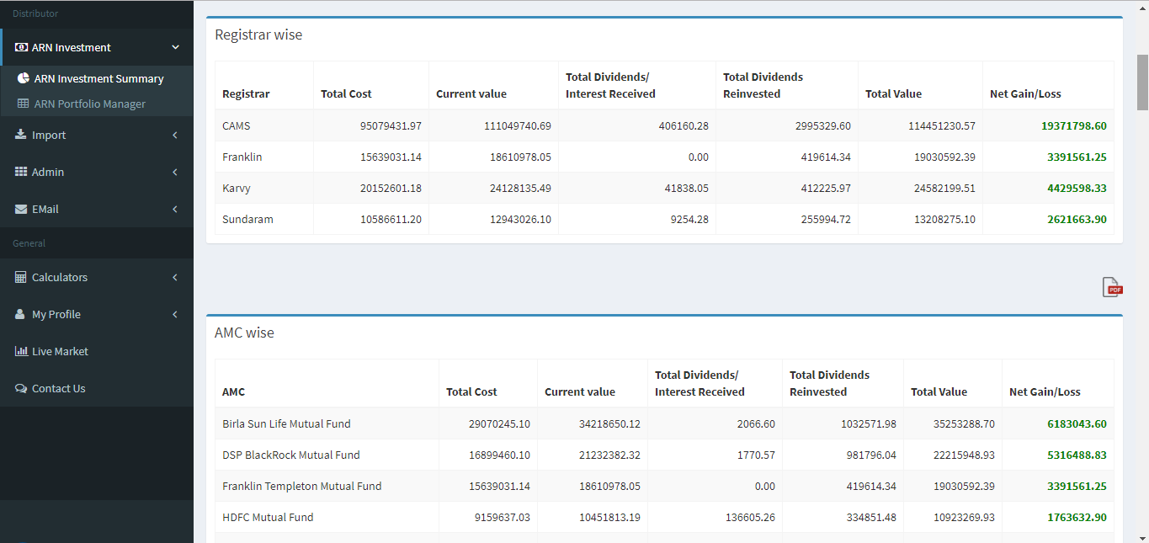Select the CAMS registrar row

coord(237,125)
